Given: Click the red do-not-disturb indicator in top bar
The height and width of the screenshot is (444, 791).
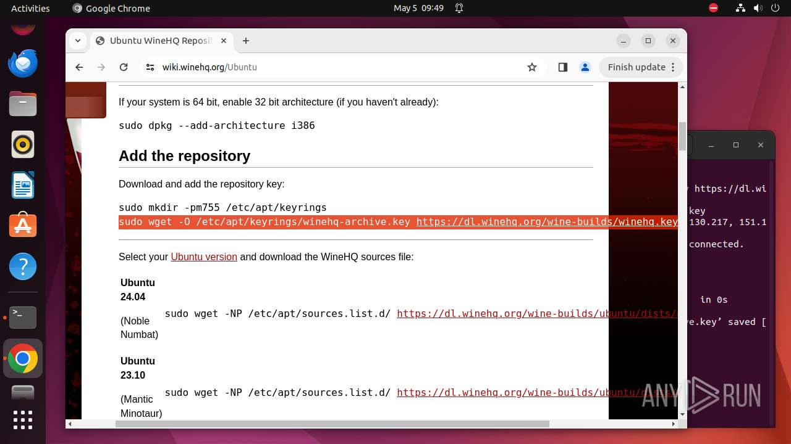Looking at the screenshot, I should pyautogui.click(x=713, y=8).
